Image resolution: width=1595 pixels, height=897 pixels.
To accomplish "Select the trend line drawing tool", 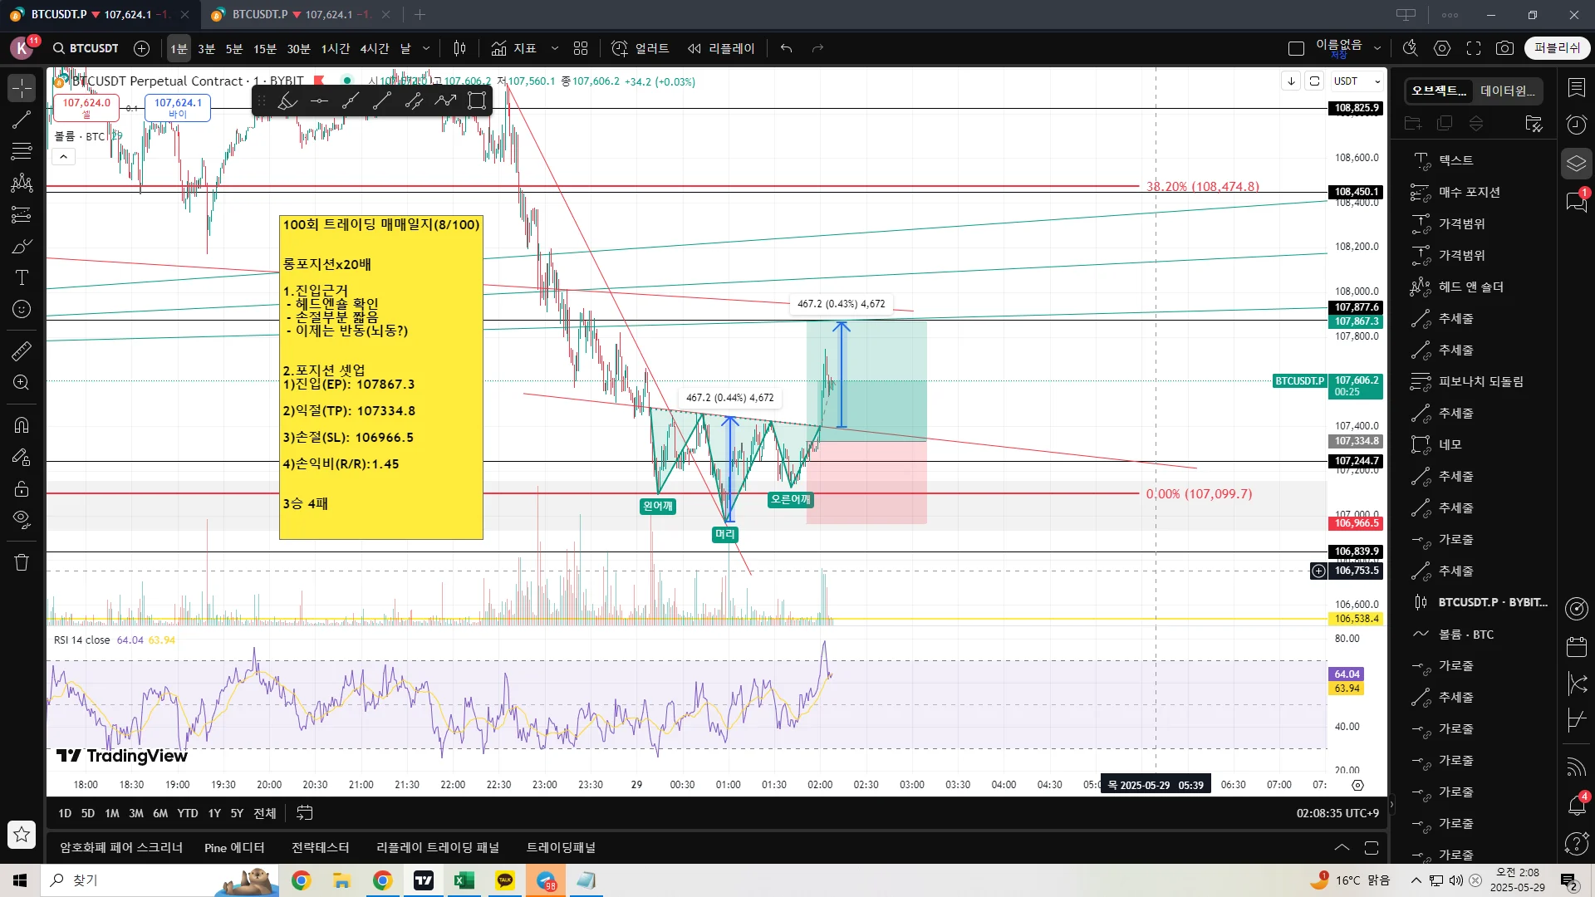I will pos(22,120).
